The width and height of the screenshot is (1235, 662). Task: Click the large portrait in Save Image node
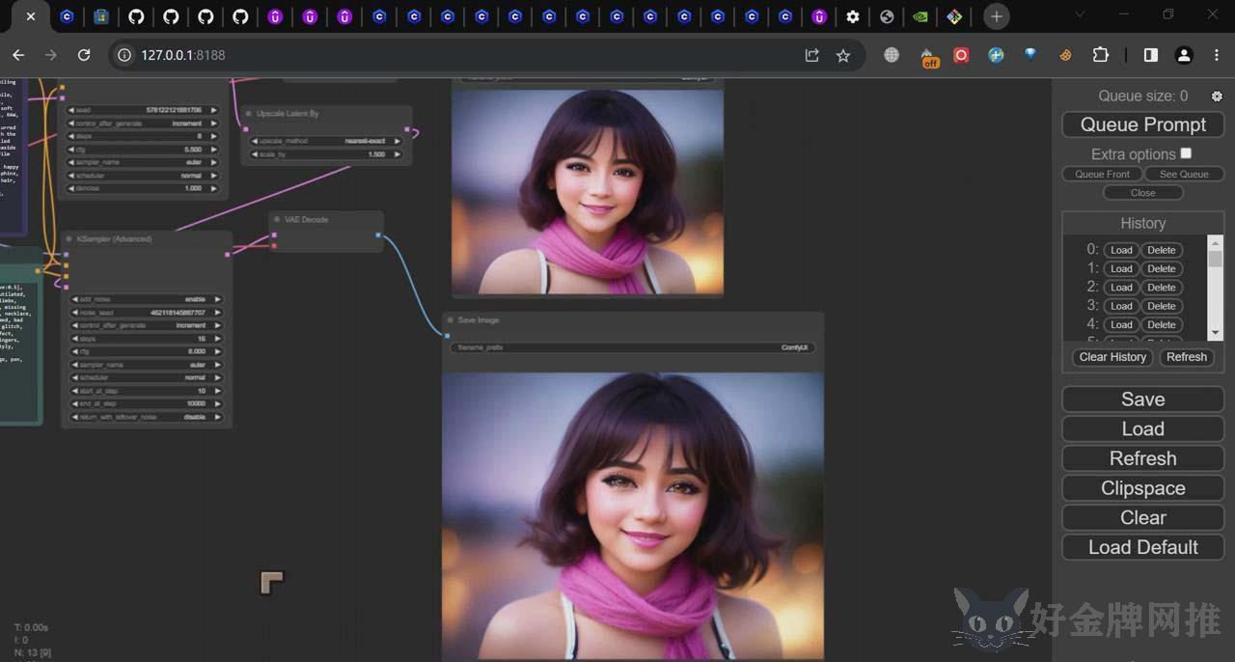633,516
